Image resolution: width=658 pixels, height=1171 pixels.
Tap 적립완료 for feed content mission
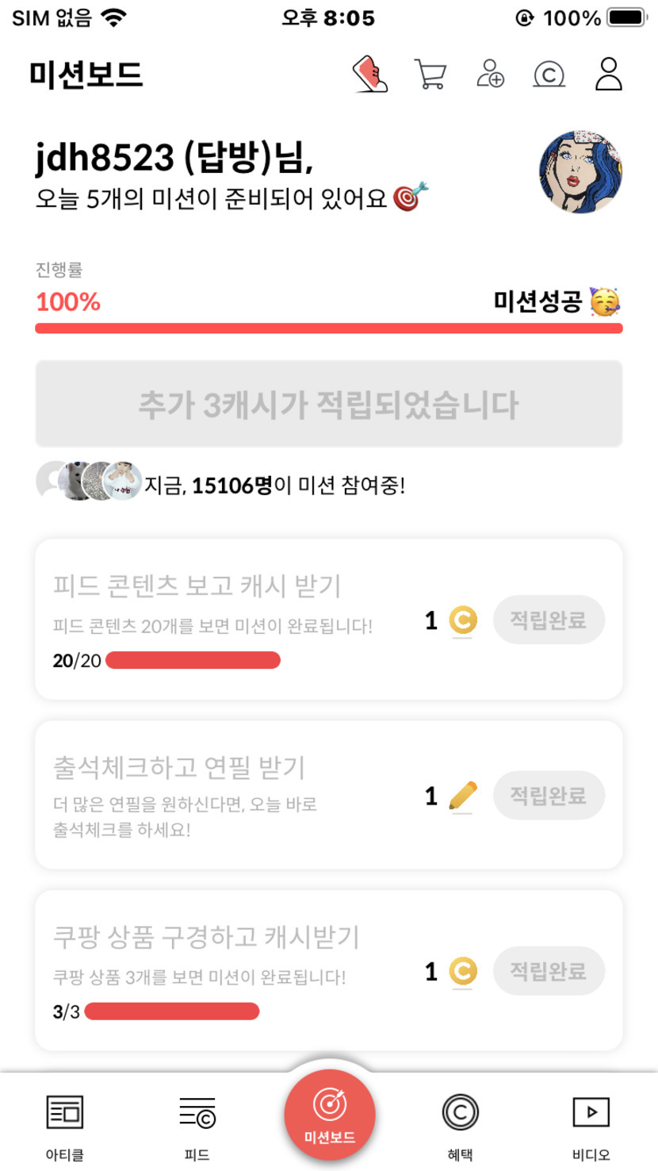pos(549,620)
